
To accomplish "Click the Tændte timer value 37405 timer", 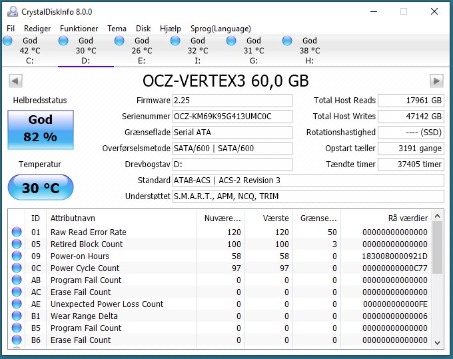I will click(x=411, y=165).
